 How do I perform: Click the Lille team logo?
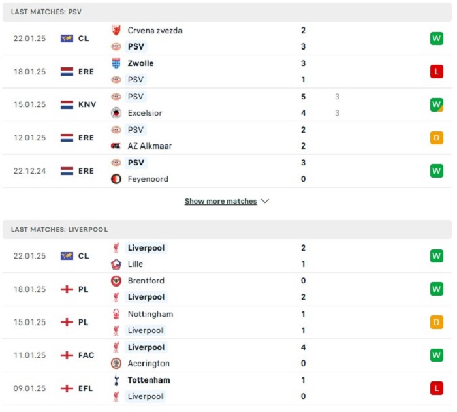click(x=116, y=264)
